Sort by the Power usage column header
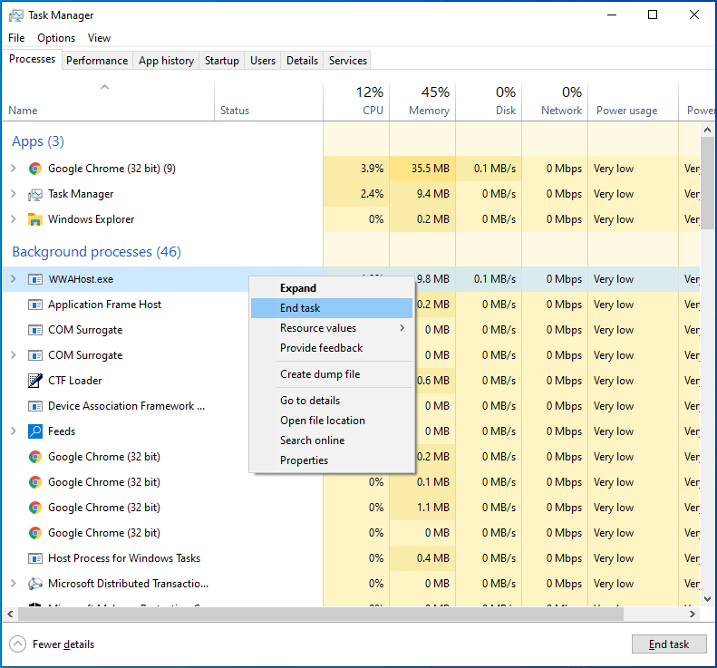Viewport: 717px width, 668px height. pyautogui.click(x=634, y=102)
